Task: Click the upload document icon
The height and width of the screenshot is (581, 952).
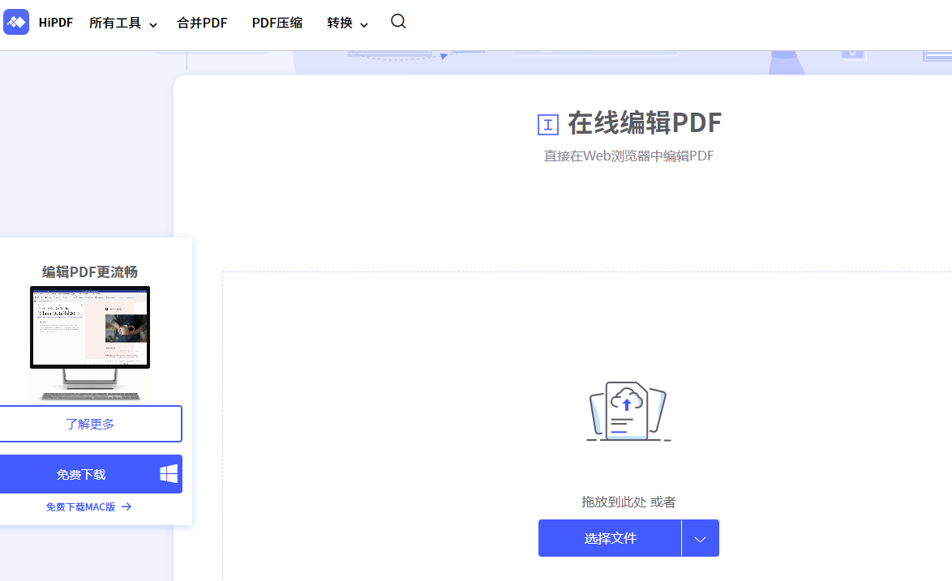Action: (x=628, y=411)
